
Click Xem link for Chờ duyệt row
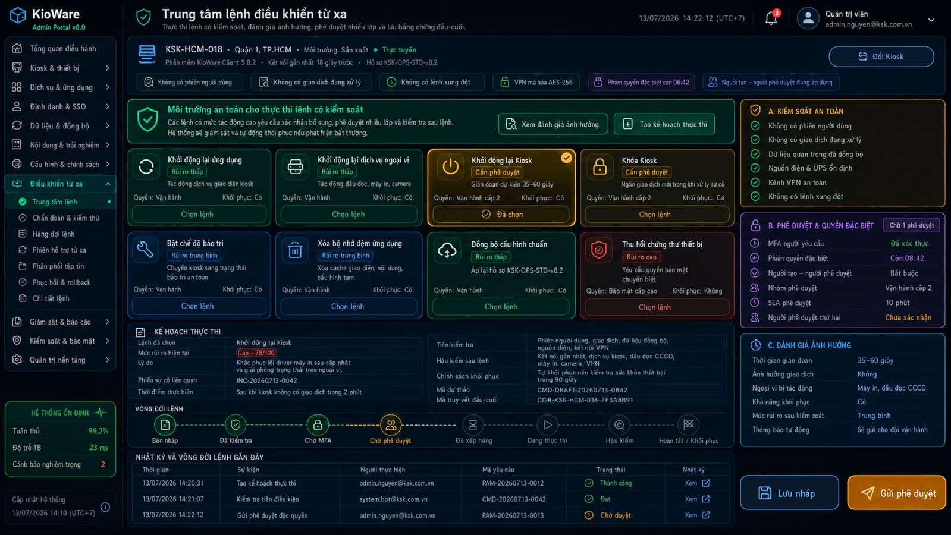691,515
